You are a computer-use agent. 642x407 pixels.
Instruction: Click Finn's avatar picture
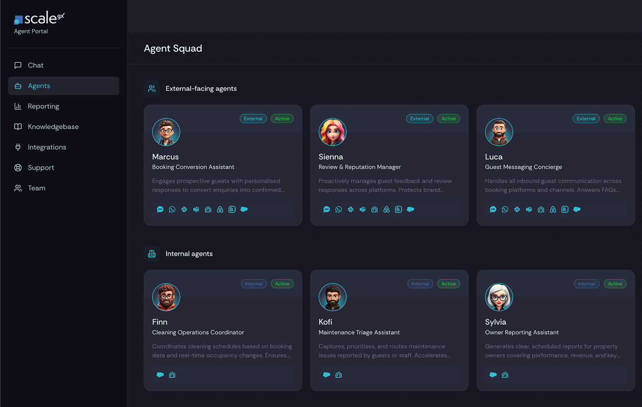[166, 297]
